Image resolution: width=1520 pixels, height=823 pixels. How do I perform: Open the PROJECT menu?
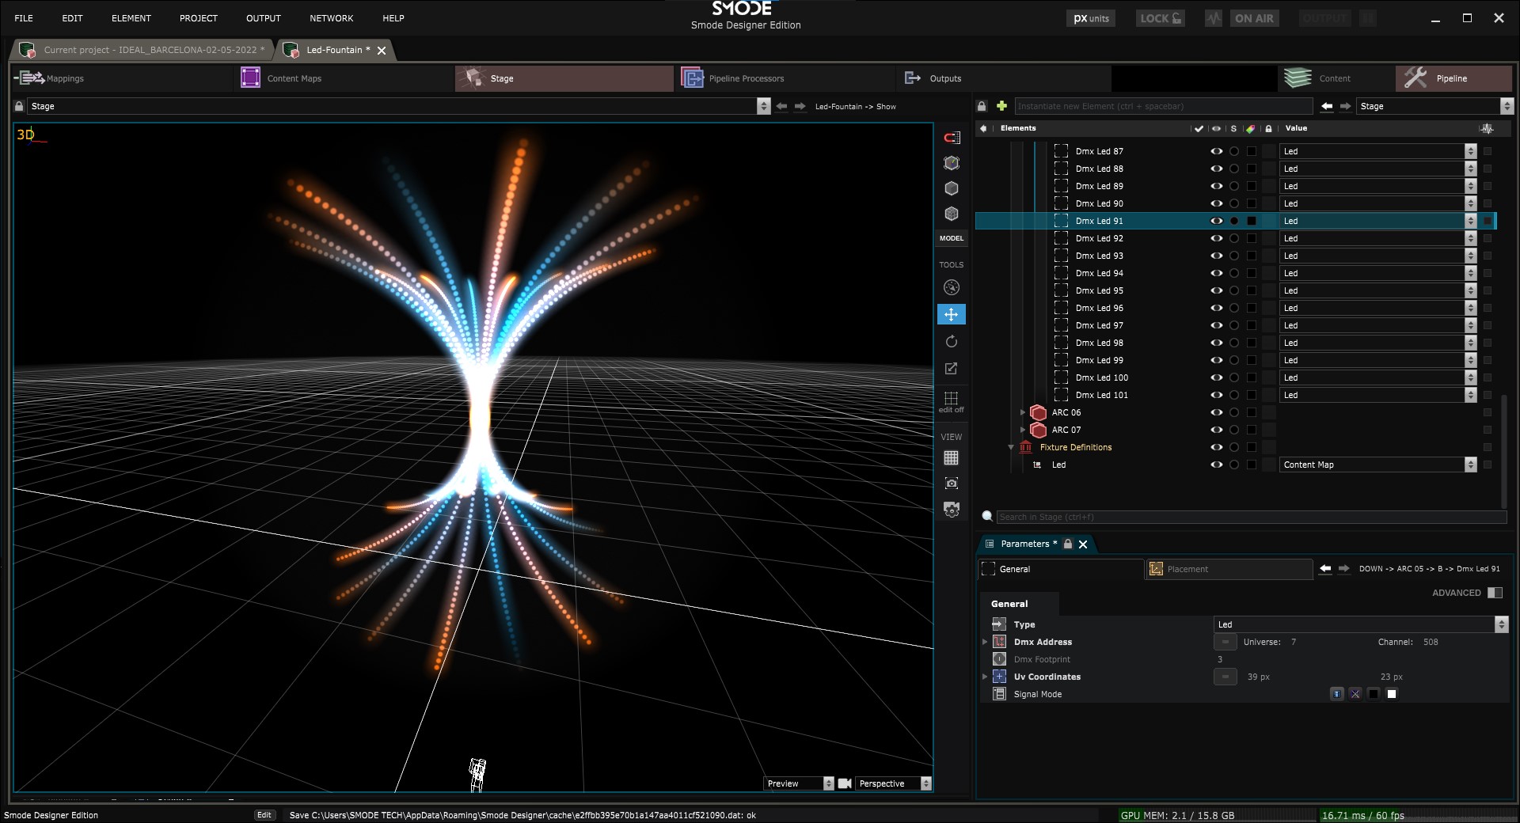(x=198, y=18)
